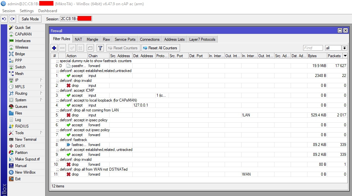The image size is (352, 196).
Task: Maximize the Firewall inner window
Action: [x=340, y=31]
